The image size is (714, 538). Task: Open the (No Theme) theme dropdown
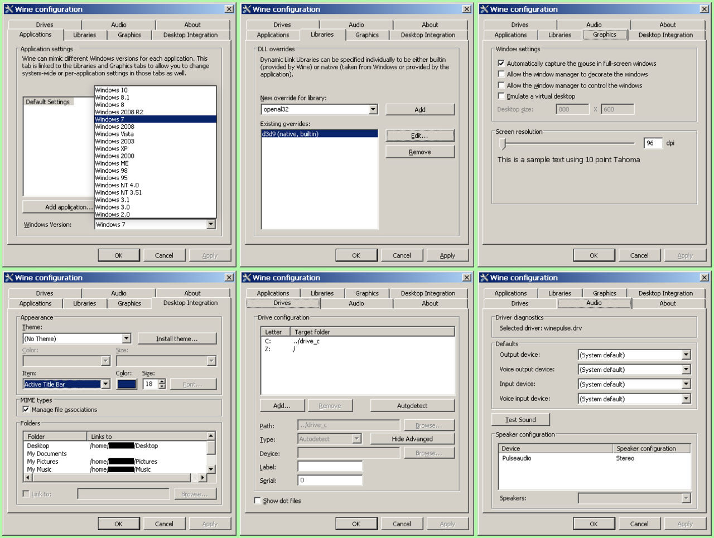pyautogui.click(x=127, y=338)
